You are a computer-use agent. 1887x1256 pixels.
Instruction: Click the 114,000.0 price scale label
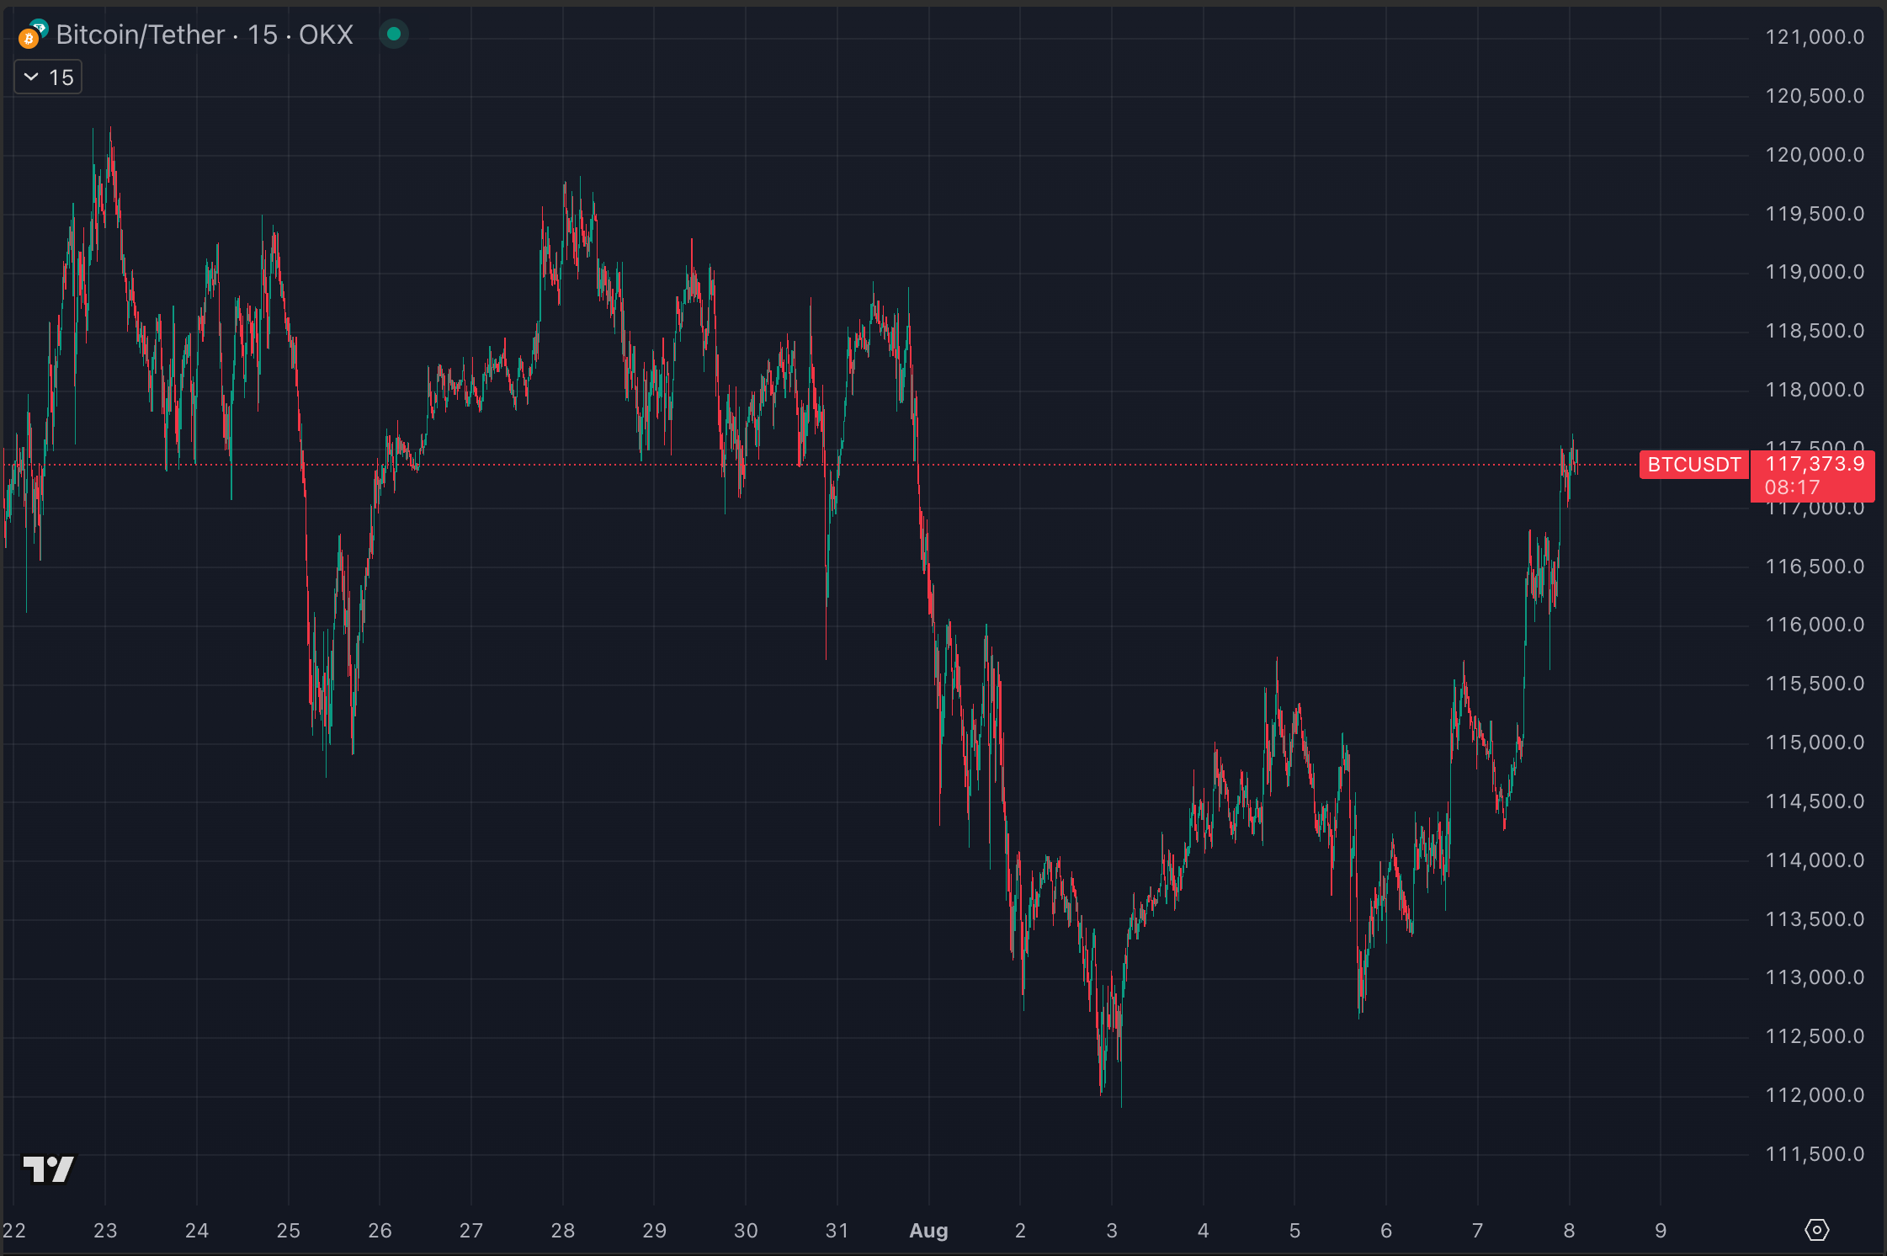click(1814, 860)
